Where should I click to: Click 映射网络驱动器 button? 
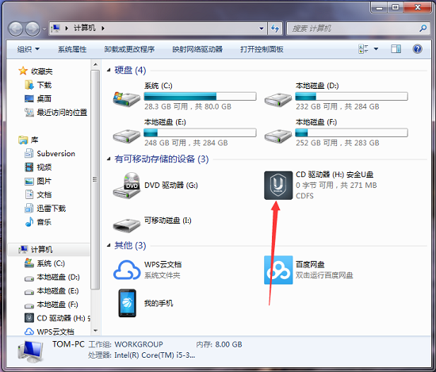[197, 49]
